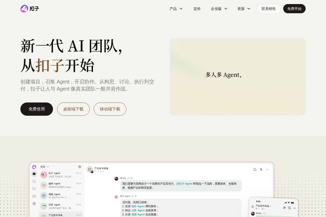
Task: Tap the search icon in phone mockup
Action: (x=289, y=208)
